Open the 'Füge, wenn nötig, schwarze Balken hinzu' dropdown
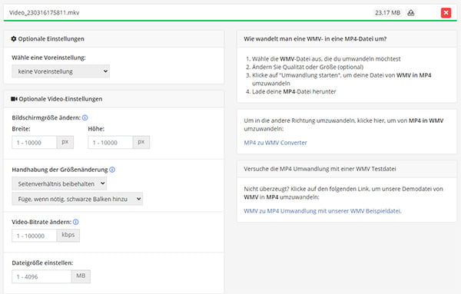Screen dimensions: 461x294 point(78,199)
